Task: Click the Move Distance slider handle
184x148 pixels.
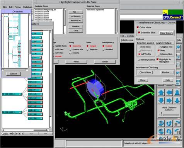Action: [161, 115]
